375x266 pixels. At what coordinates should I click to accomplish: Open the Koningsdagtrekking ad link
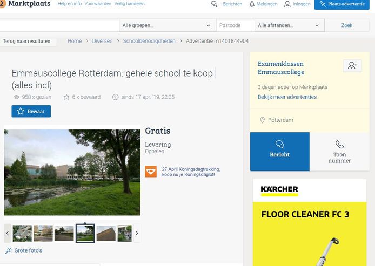pyautogui.click(x=191, y=172)
